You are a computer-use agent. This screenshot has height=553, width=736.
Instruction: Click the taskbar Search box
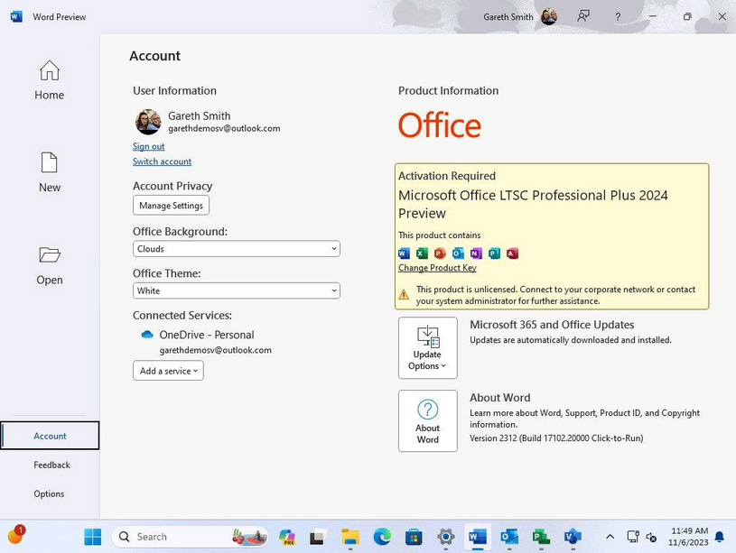point(190,537)
